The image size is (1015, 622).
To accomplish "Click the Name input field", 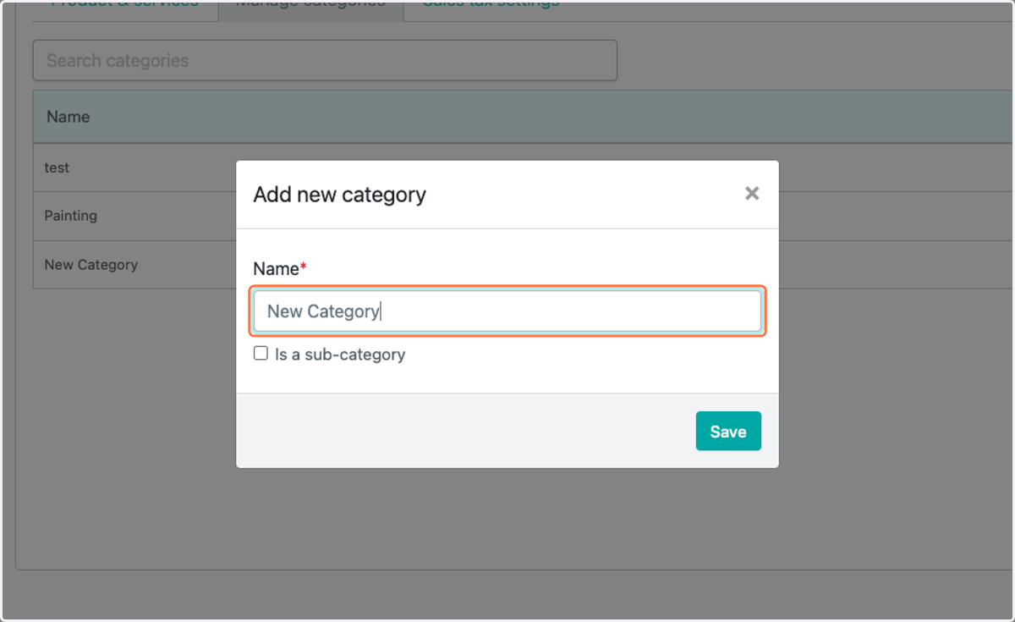I will point(507,311).
